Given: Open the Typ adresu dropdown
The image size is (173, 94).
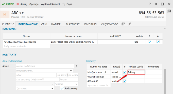Looking at the screenshot, I should click(52, 88).
